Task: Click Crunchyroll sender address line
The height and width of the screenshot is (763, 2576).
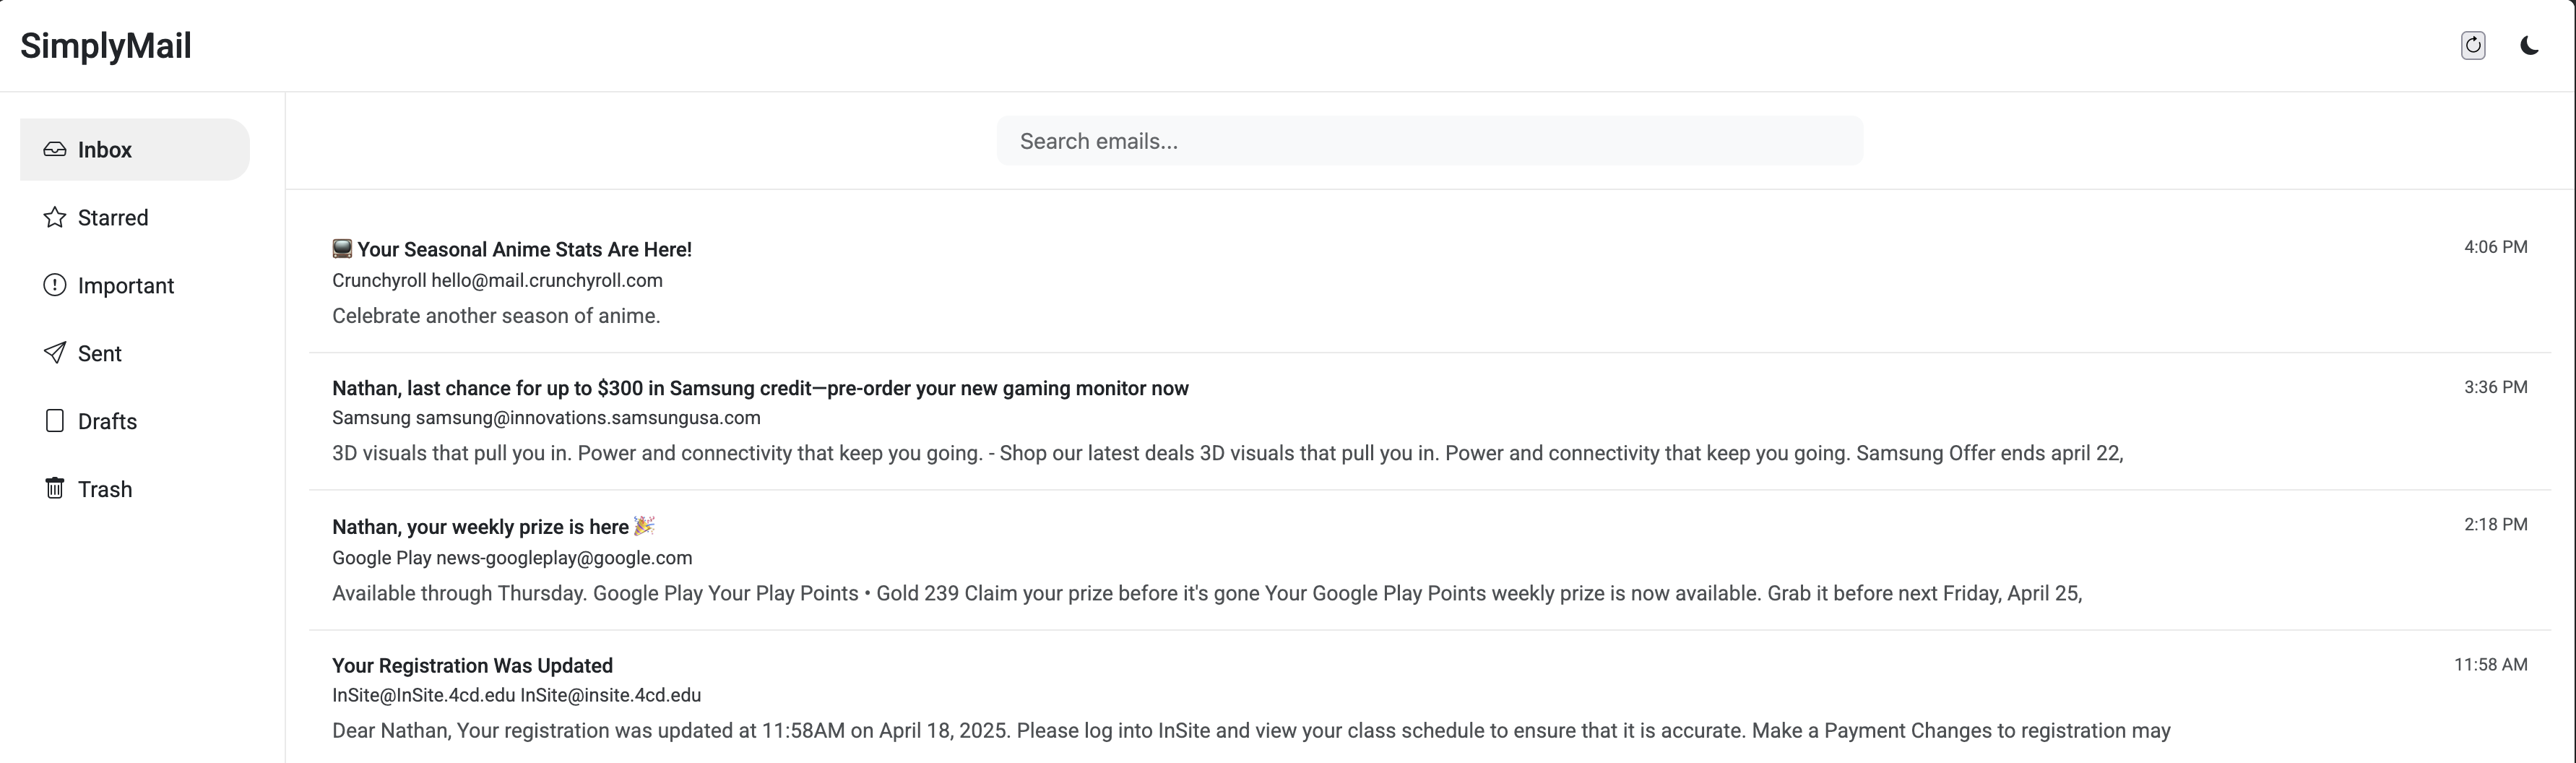Action: (497, 281)
